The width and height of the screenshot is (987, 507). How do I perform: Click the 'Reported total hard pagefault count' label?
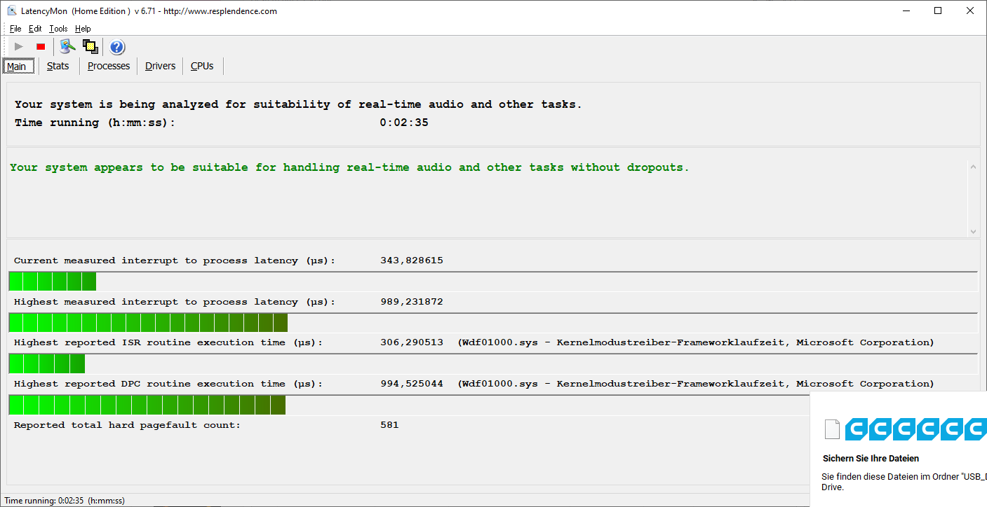click(x=127, y=425)
